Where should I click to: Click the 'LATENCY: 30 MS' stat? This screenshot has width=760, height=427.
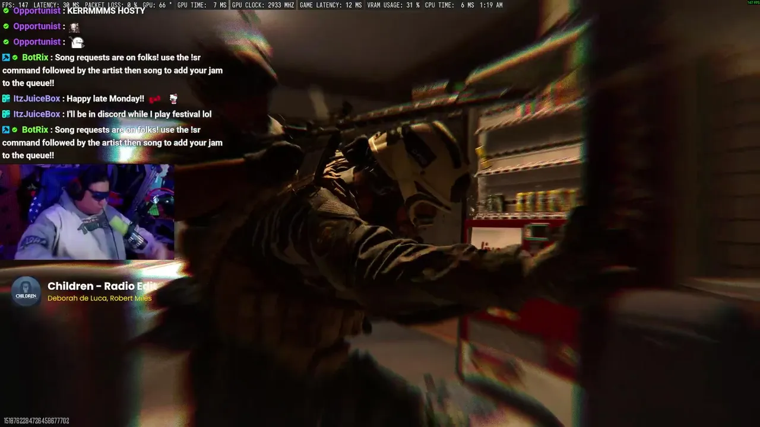(56, 5)
